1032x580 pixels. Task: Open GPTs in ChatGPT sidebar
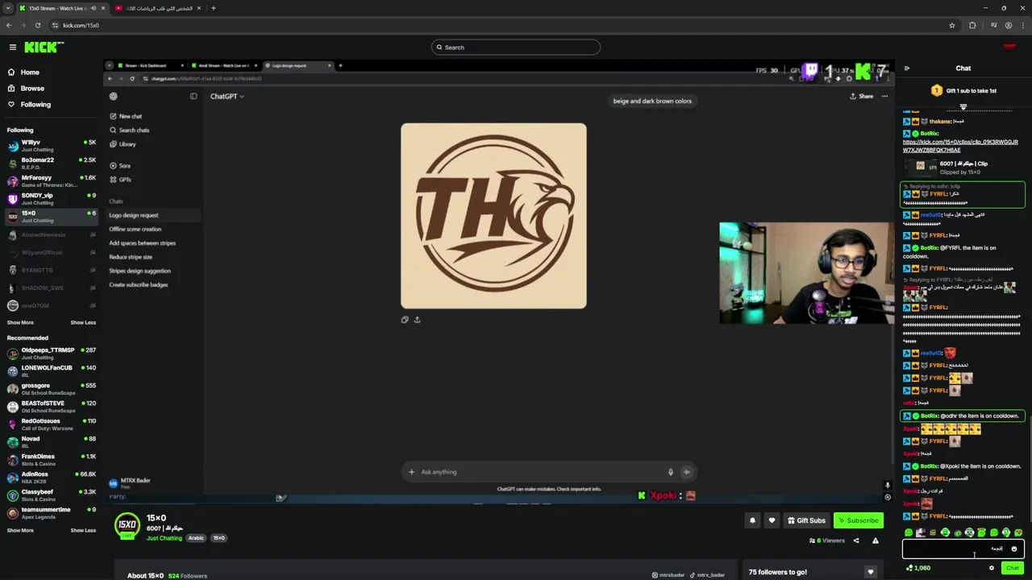(120, 180)
